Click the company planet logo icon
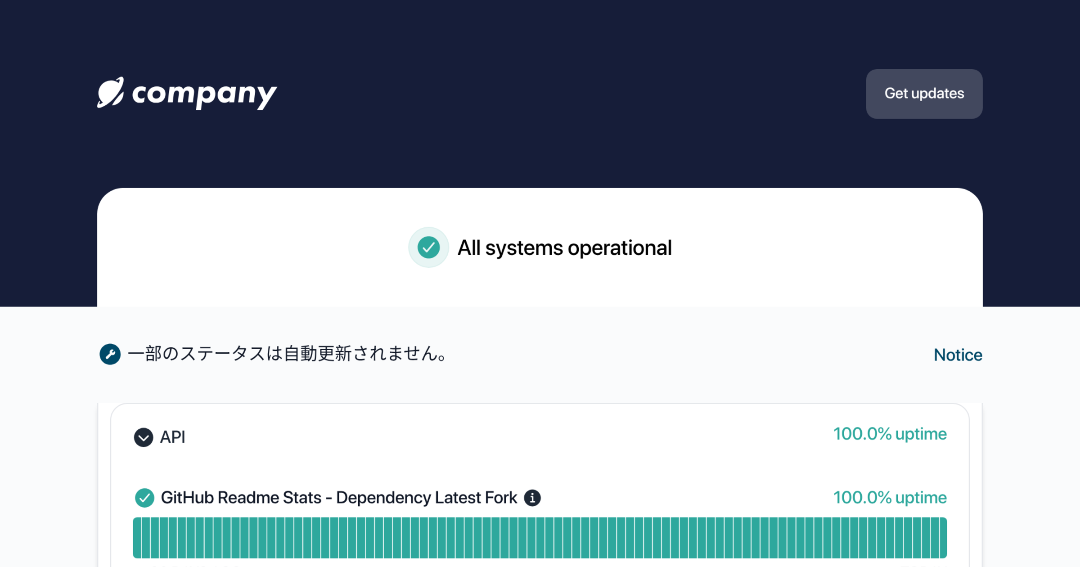 tap(110, 93)
